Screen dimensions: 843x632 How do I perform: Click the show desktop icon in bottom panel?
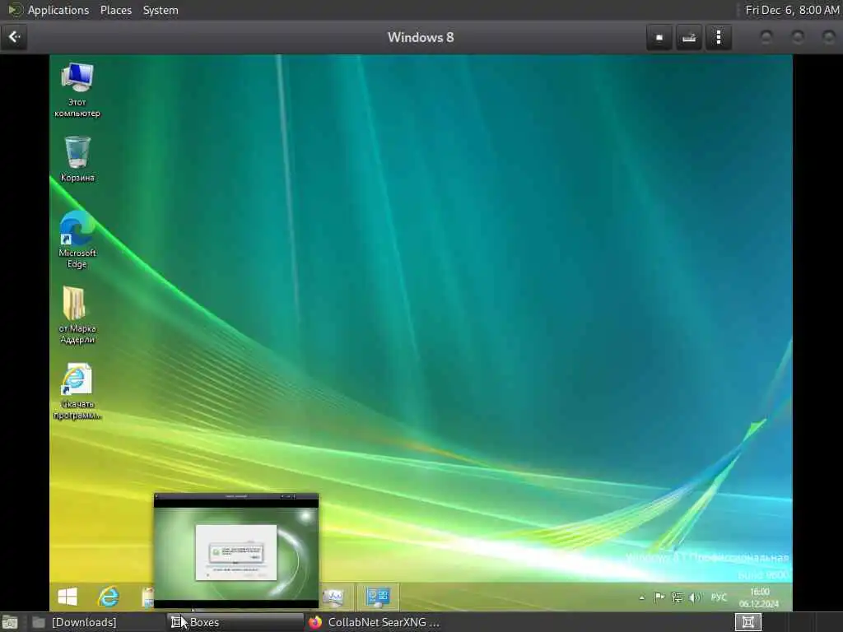point(10,622)
